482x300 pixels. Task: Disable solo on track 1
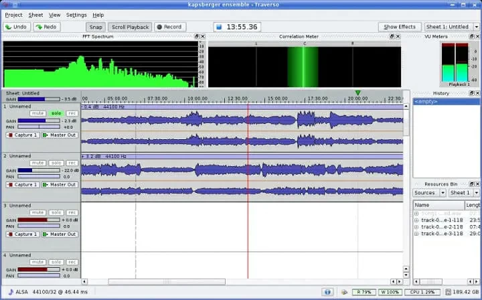(56, 114)
